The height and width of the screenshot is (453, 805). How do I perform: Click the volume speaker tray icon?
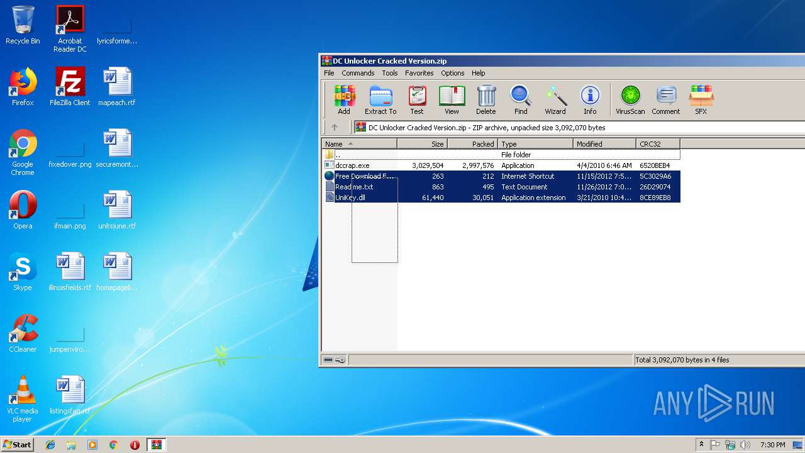pyautogui.click(x=745, y=445)
